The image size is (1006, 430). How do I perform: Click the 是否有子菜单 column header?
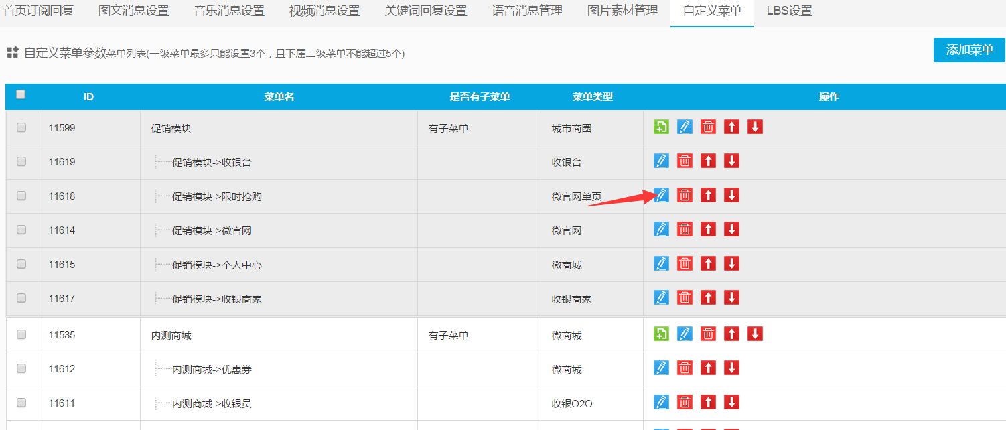point(480,97)
